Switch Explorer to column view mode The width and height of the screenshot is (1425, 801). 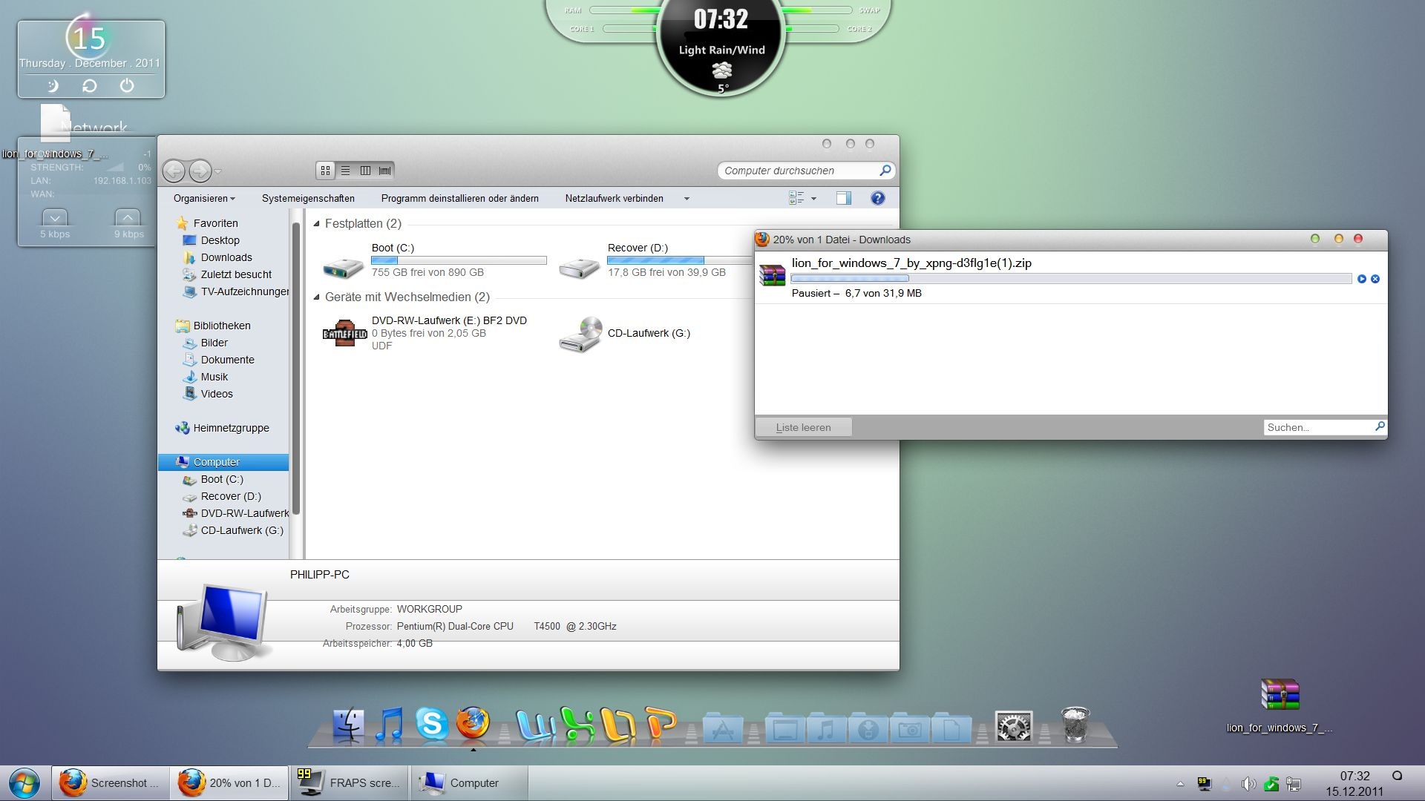pos(365,171)
